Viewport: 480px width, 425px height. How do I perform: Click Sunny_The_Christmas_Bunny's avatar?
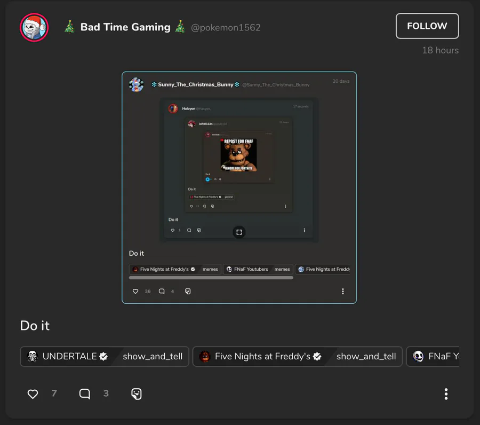point(136,84)
